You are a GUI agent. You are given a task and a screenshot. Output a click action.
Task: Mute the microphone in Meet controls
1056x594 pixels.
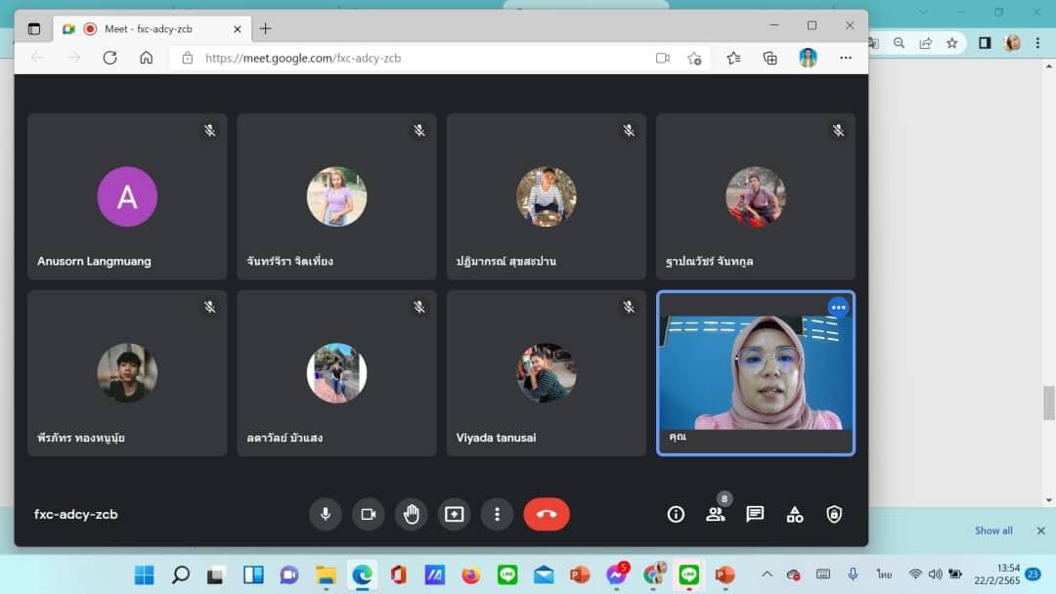(325, 514)
